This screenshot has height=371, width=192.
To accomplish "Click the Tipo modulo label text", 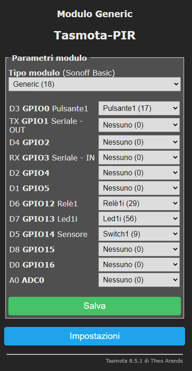I will pos(34,73).
